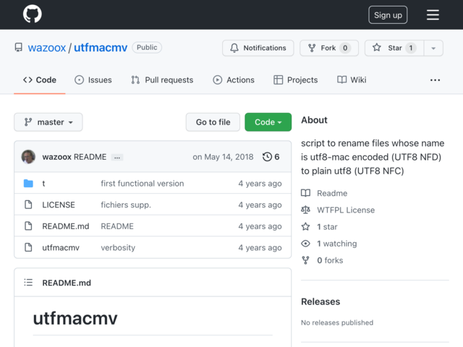Image resolution: width=463 pixels, height=347 pixels.
Task: Click the GitHub octocat logo
Action: 32,14
